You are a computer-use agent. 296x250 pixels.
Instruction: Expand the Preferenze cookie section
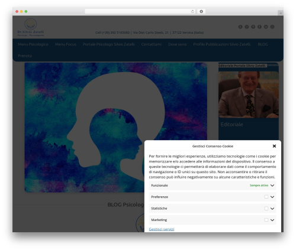click(x=272, y=197)
